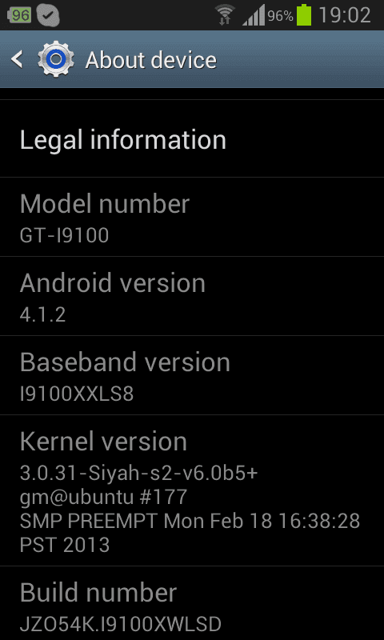Tap the Android version entry

192,296
